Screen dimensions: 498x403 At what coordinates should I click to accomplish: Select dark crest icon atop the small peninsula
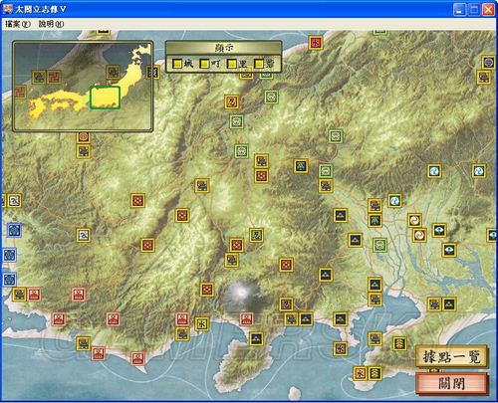click(x=256, y=338)
